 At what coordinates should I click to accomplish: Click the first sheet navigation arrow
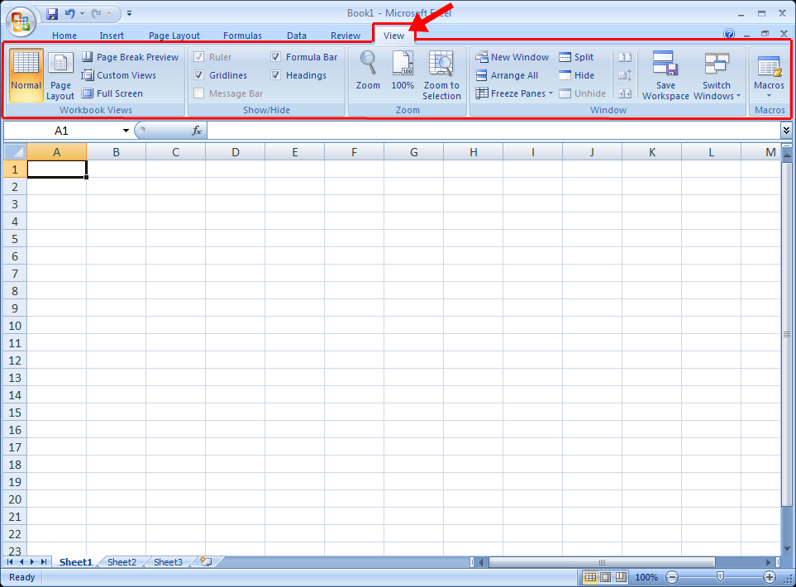point(10,561)
